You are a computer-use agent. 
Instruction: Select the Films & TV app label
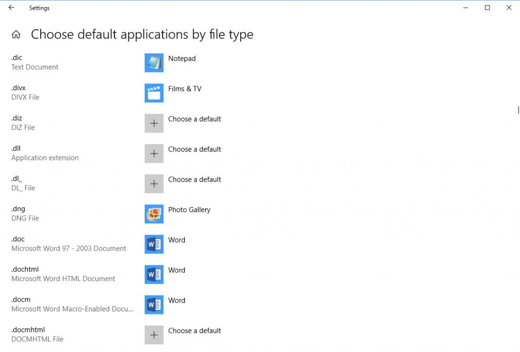click(x=185, y=89)
